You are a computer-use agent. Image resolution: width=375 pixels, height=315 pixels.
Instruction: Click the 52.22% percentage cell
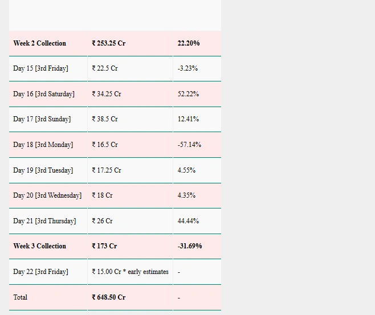tap(188, 94)
